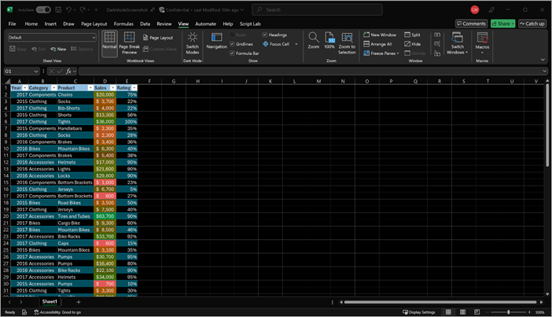Click Zoom to Selection
552x317 pixels.
[348, 38]
